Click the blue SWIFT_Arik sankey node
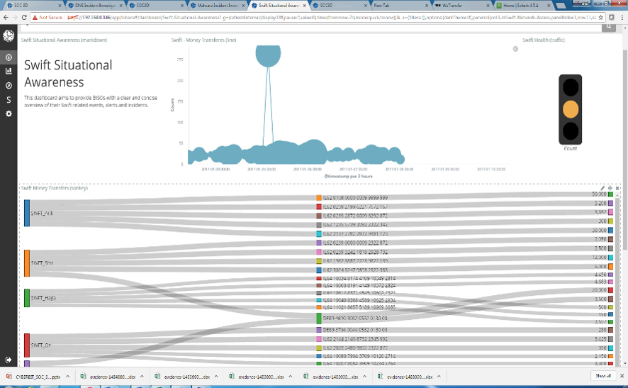The image size is (628, 388). [x=27, y=214]
